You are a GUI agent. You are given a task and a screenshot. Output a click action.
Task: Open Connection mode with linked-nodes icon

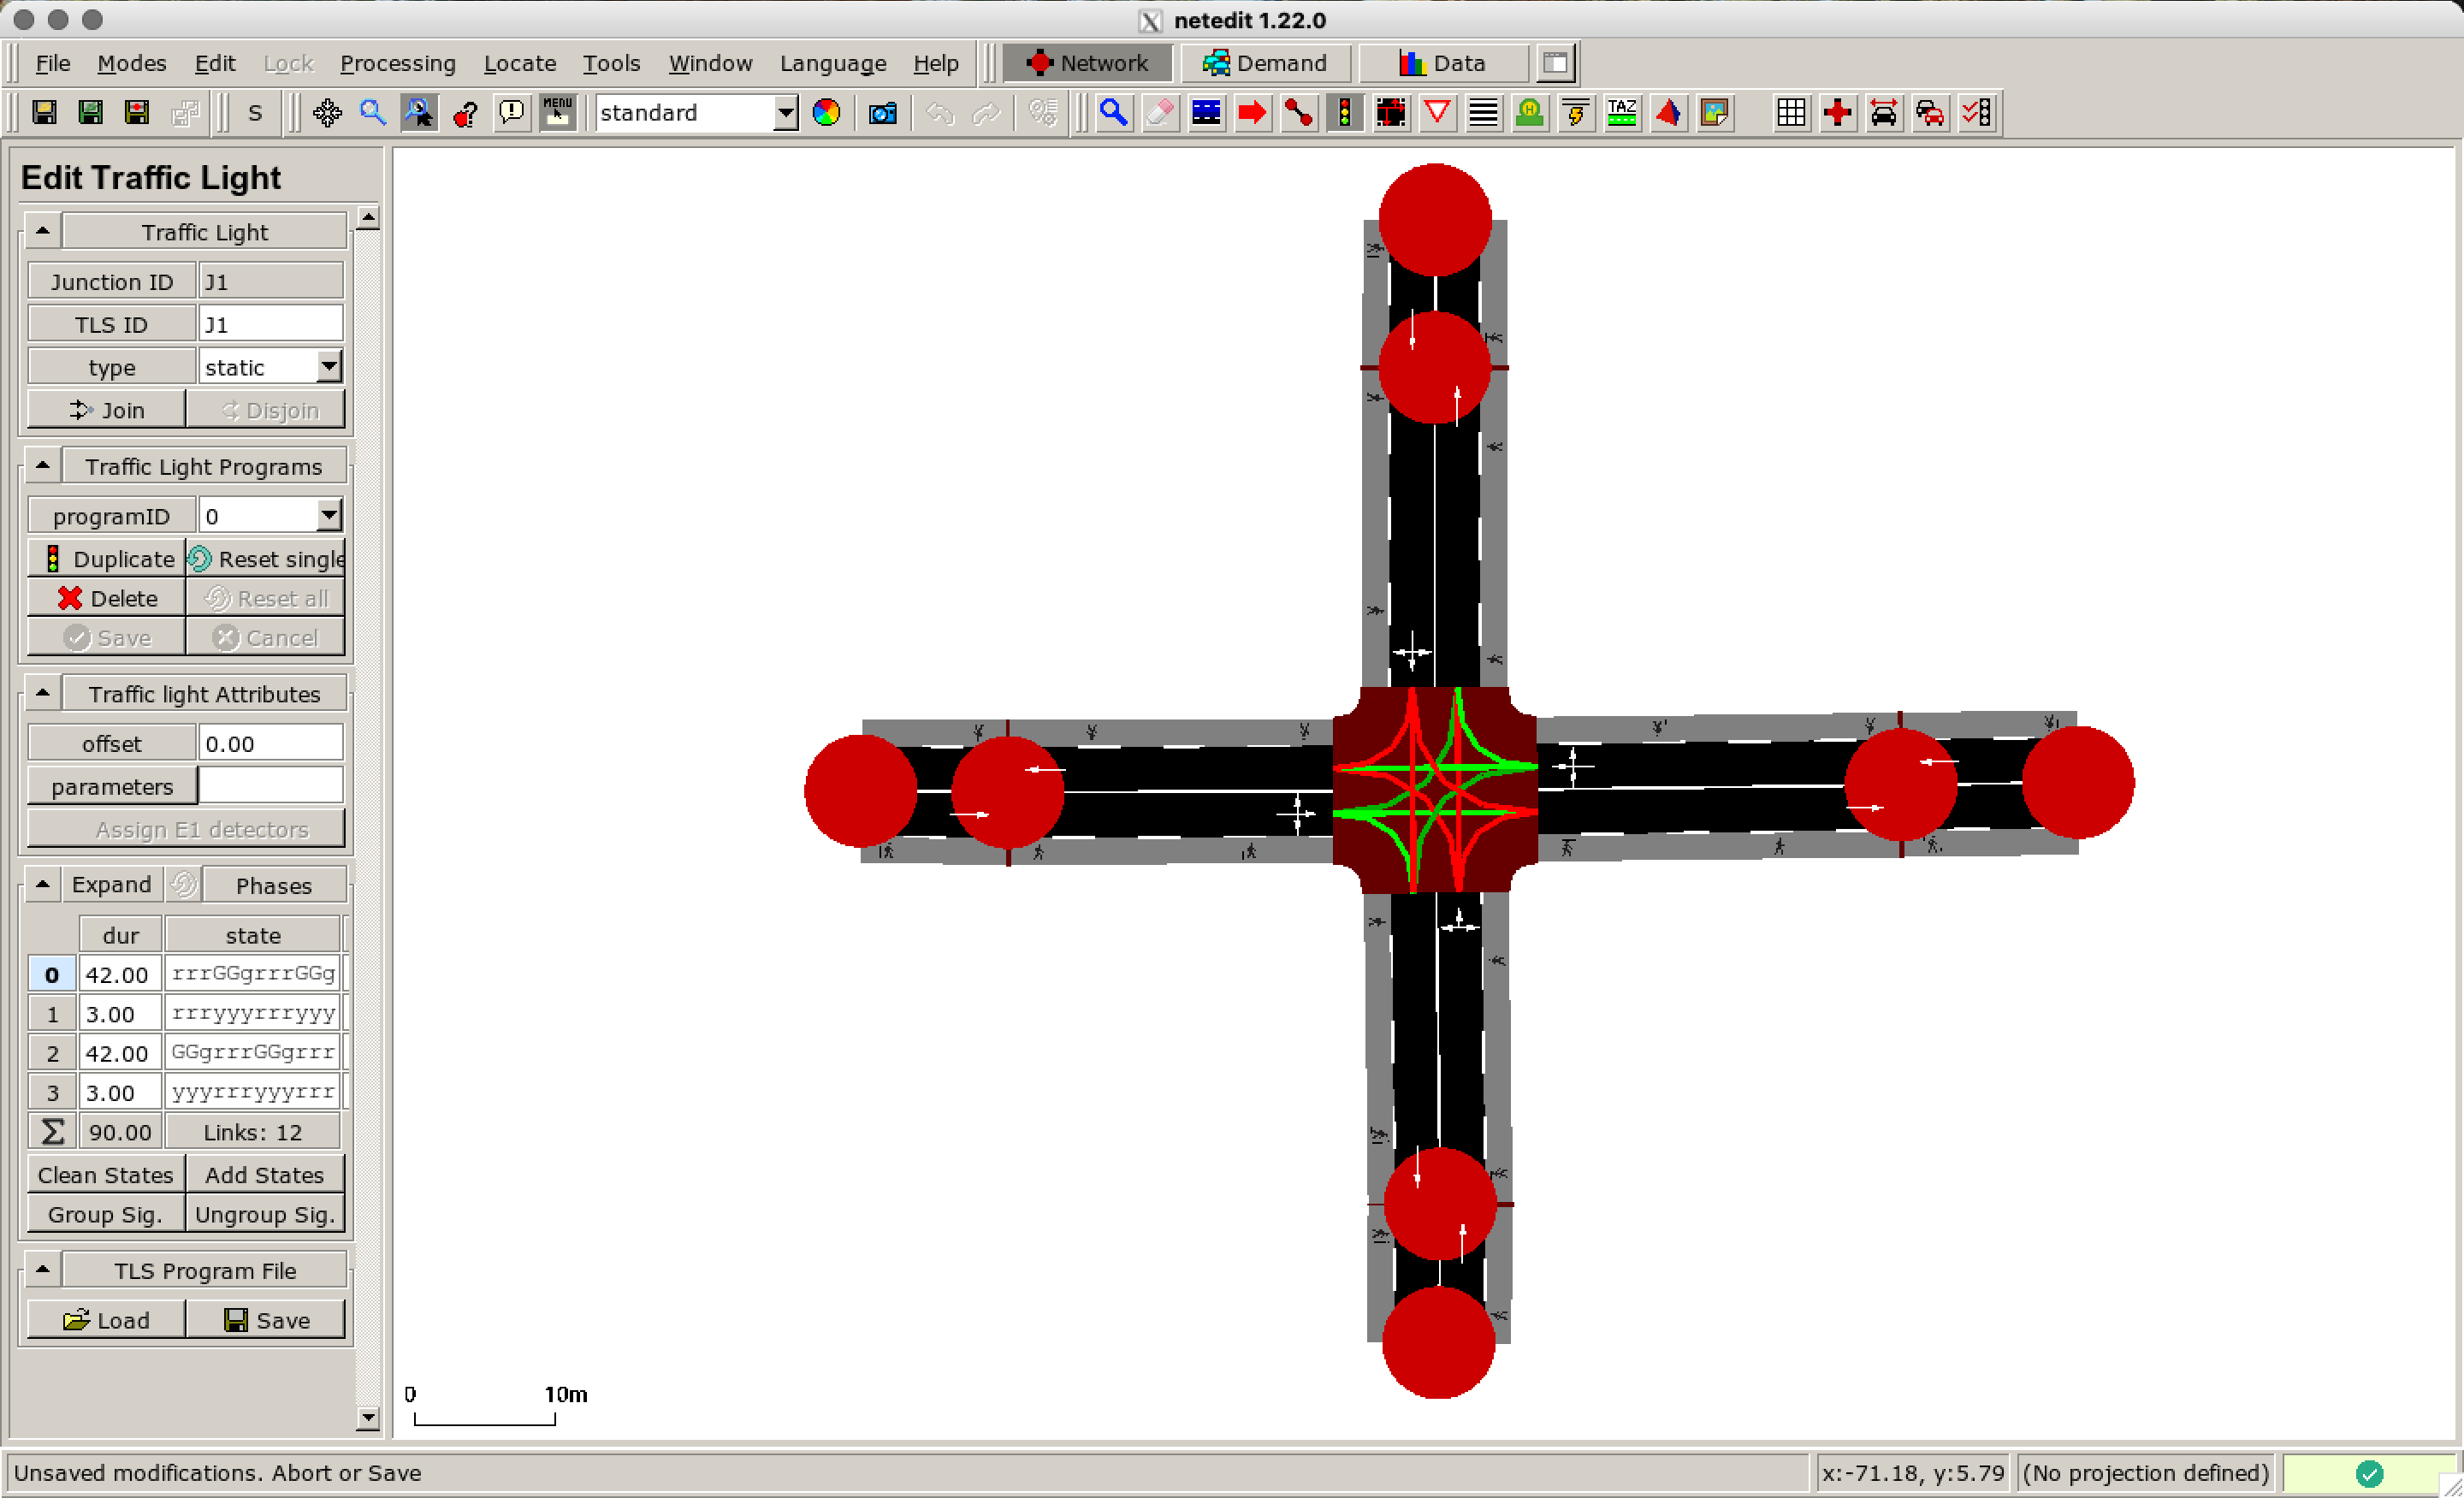pos(1299,113)
